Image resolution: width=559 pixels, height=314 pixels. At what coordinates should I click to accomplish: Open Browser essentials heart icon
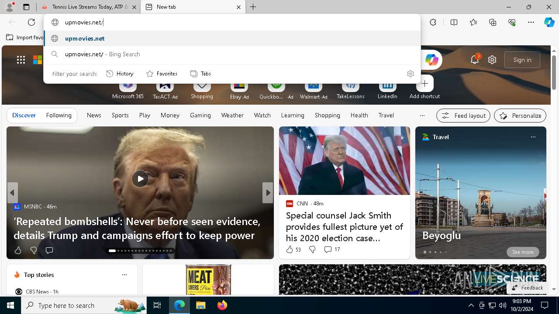(x=512, y=22)
